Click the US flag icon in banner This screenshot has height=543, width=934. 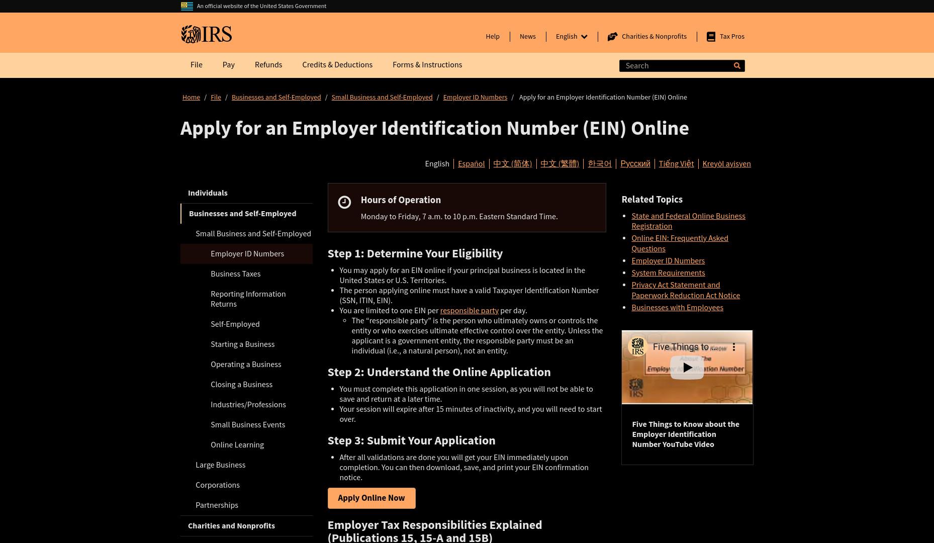187,6
